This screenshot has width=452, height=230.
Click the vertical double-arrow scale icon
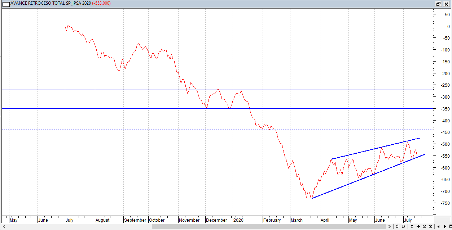[x=412, y=226]
